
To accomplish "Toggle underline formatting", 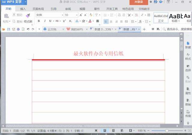I will (50, 21).
